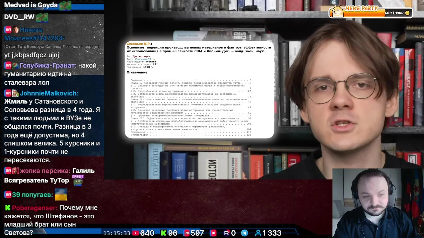Click the Ukrainian flag emoji after 39 попугаев
424x238 pixels.
[x=61, y=195]
